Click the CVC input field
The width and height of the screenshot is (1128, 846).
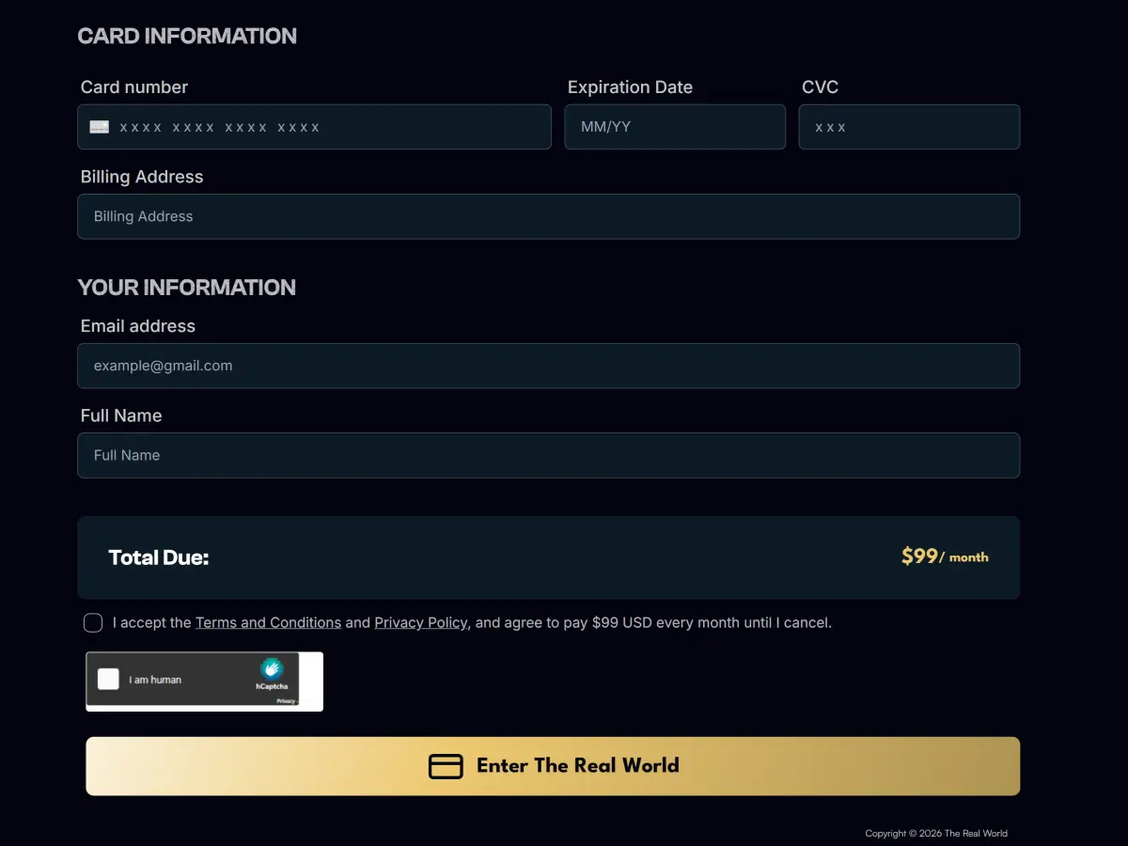pos(909,126)
